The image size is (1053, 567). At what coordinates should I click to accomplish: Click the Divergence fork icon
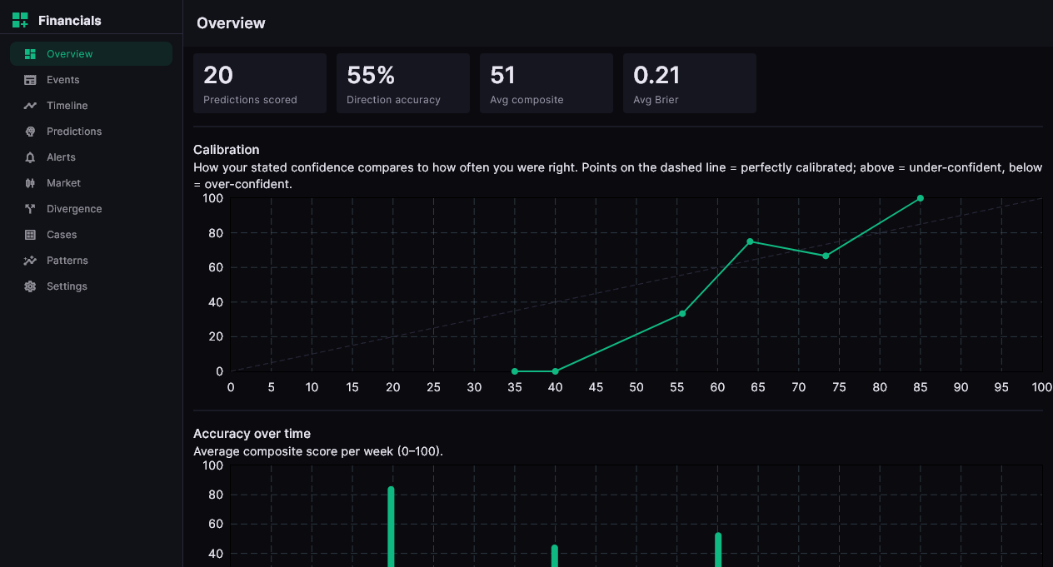30,209
